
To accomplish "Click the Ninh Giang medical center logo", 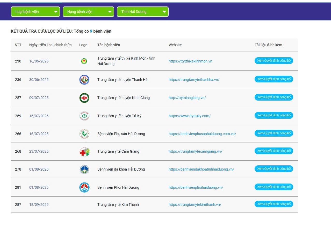I will click(84, 98).
